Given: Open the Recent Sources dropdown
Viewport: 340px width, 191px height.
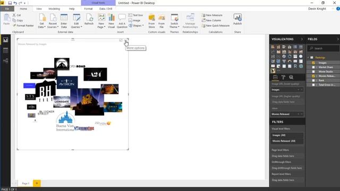Looking at the screenshot, I should (x=53, y=21).
